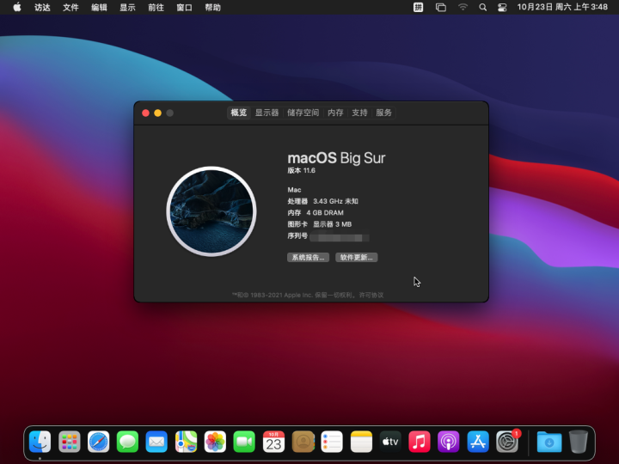
Task: Open Downloads folder in Dock
Action: tap(549, 442)
